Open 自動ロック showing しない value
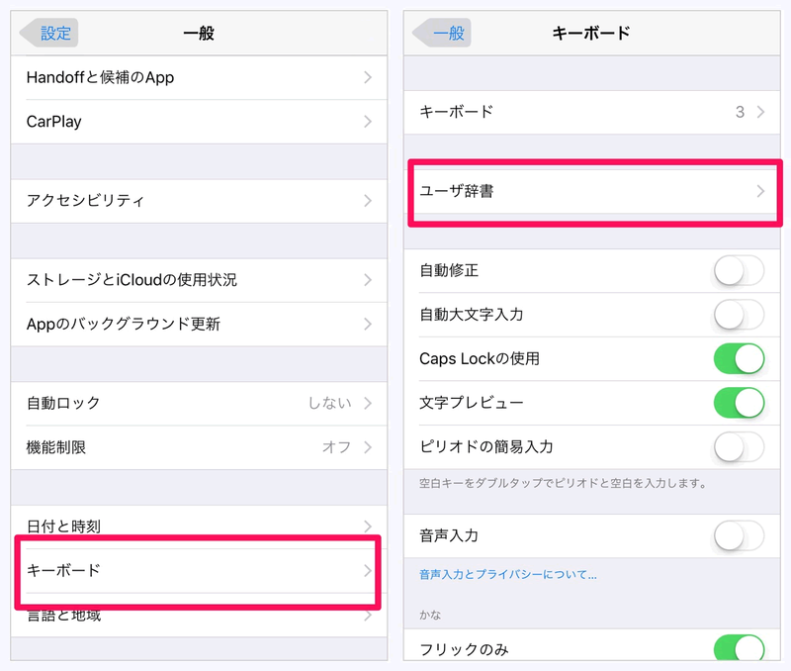Viewport: 791px width, 671px height. pos(199,404)
